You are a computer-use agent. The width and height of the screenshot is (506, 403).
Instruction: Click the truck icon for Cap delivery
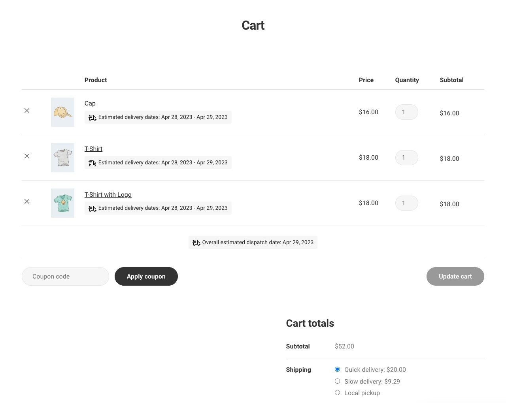[93, 118]
